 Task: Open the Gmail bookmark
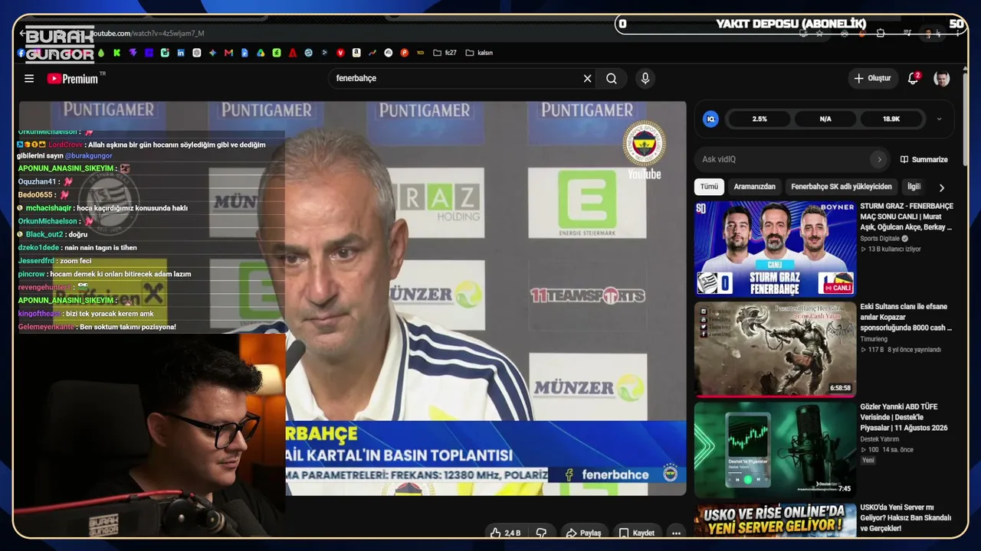(228, 53)
